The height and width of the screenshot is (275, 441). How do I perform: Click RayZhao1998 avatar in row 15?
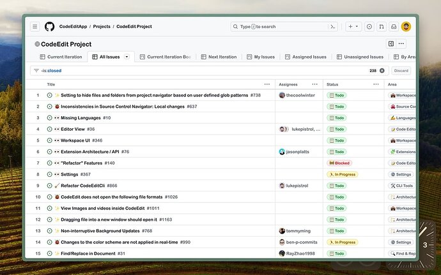pos(282,253)
